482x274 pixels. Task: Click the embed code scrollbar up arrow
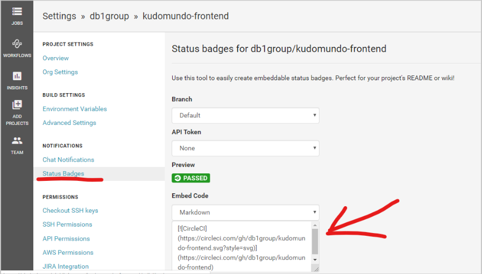coord(315,225)
